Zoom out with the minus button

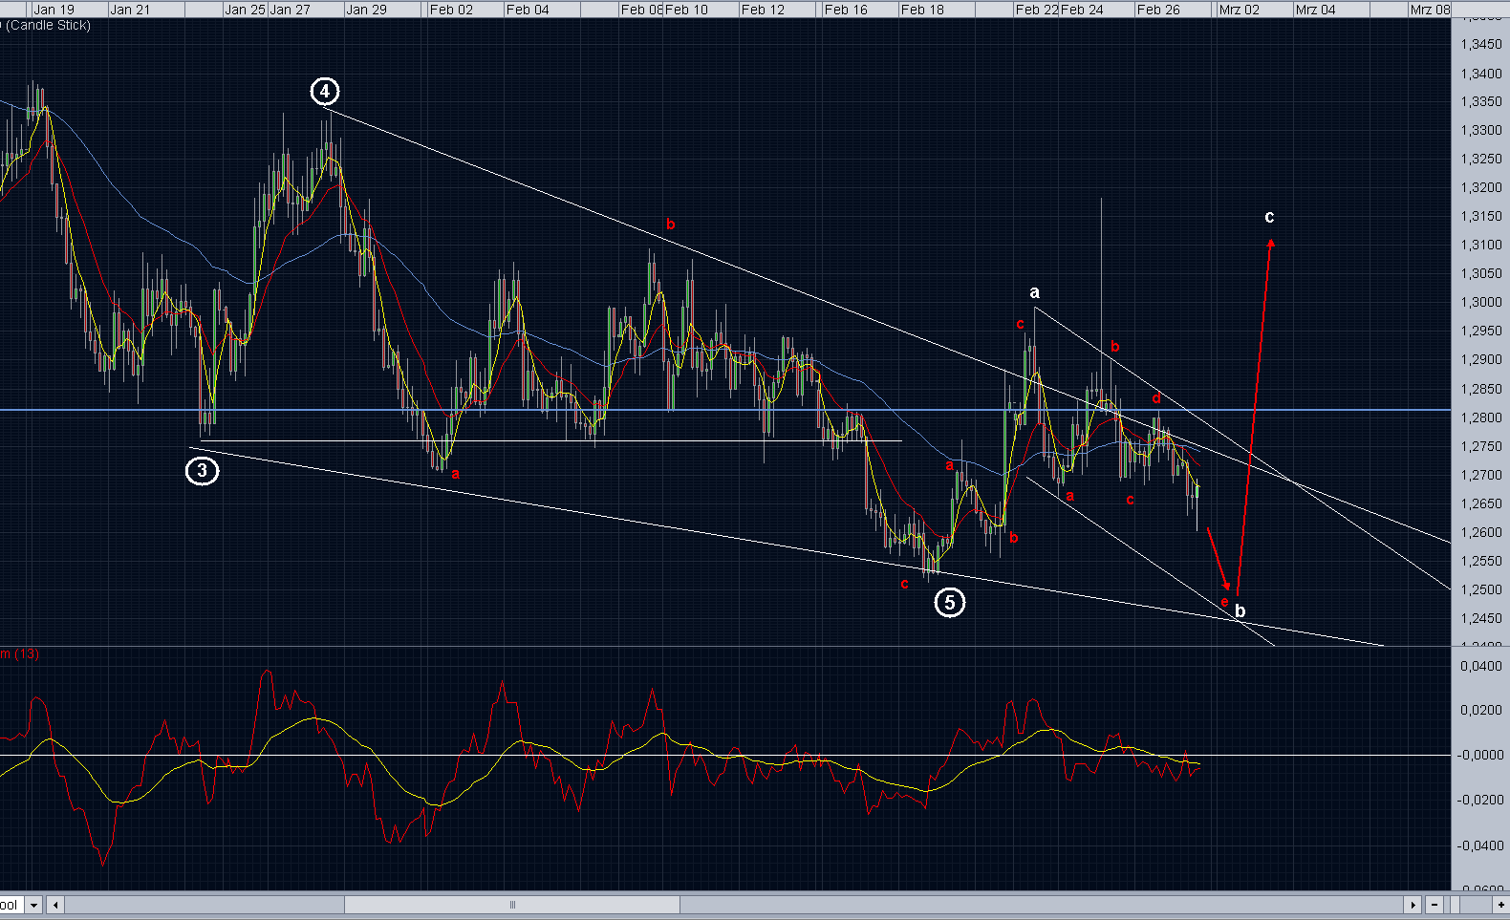point(1434,905)
